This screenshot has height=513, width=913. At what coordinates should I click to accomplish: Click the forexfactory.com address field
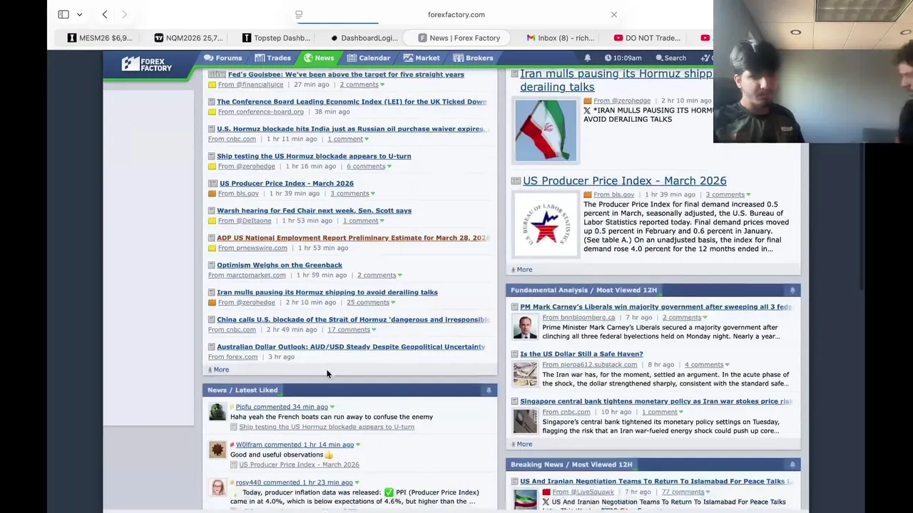pos(456,14)
